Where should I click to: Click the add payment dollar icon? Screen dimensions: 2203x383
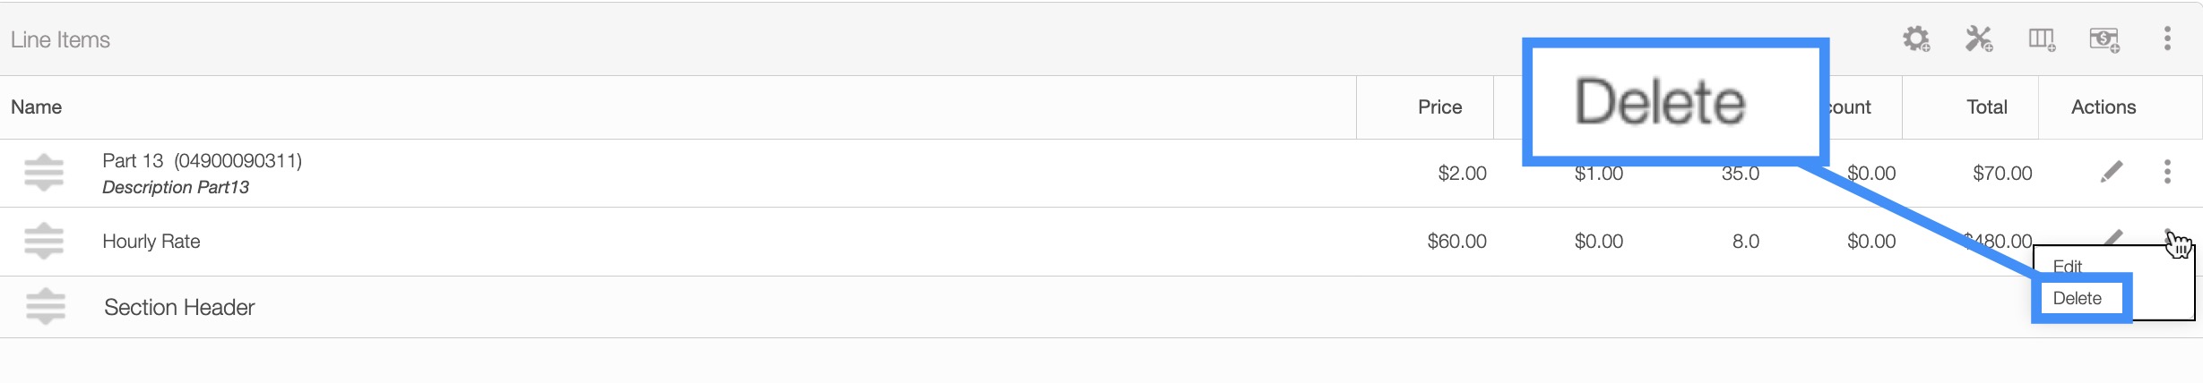coord(2104,39)
